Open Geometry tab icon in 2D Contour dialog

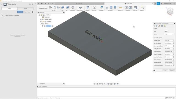pos(156,26)
